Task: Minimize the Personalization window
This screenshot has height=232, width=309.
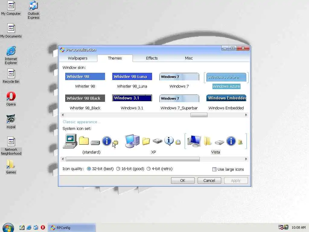Action: pos(225,48)
